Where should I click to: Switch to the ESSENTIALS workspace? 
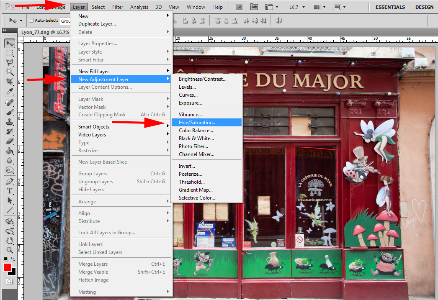click(390, 7)
